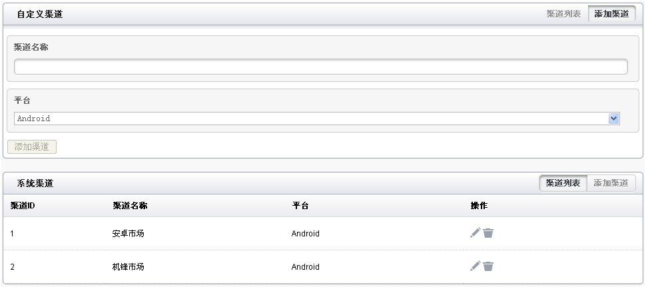Edit the 安卓市场 channel with pencil icon
The width and height of the screenshot is (646, 287).
[476, 233]
